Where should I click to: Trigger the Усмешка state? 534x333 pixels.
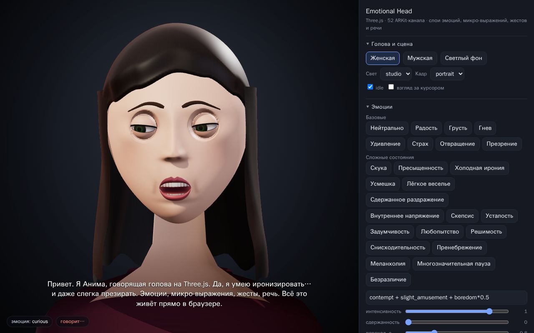(x=383, y=184)
